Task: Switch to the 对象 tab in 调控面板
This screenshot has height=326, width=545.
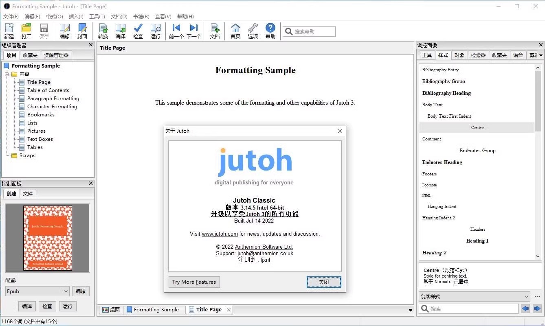Action: 459,55
